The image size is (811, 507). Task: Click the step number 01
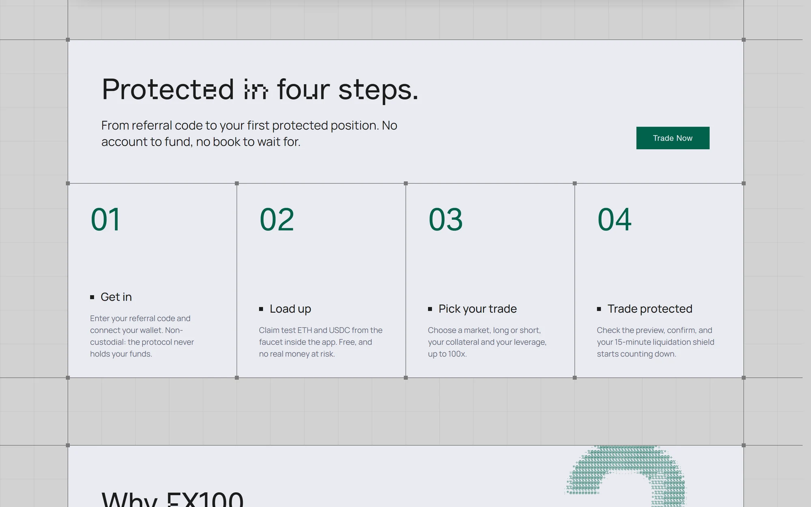(x=105, y=219)
